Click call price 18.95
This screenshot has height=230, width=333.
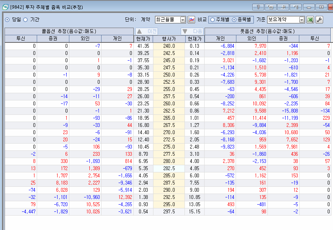(143, 118)
